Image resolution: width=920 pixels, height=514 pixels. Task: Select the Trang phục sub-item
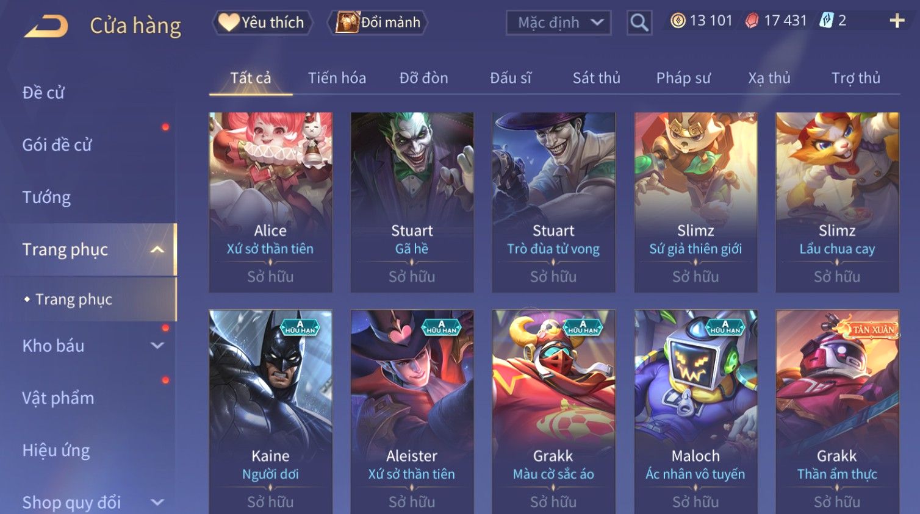[74, 299]
